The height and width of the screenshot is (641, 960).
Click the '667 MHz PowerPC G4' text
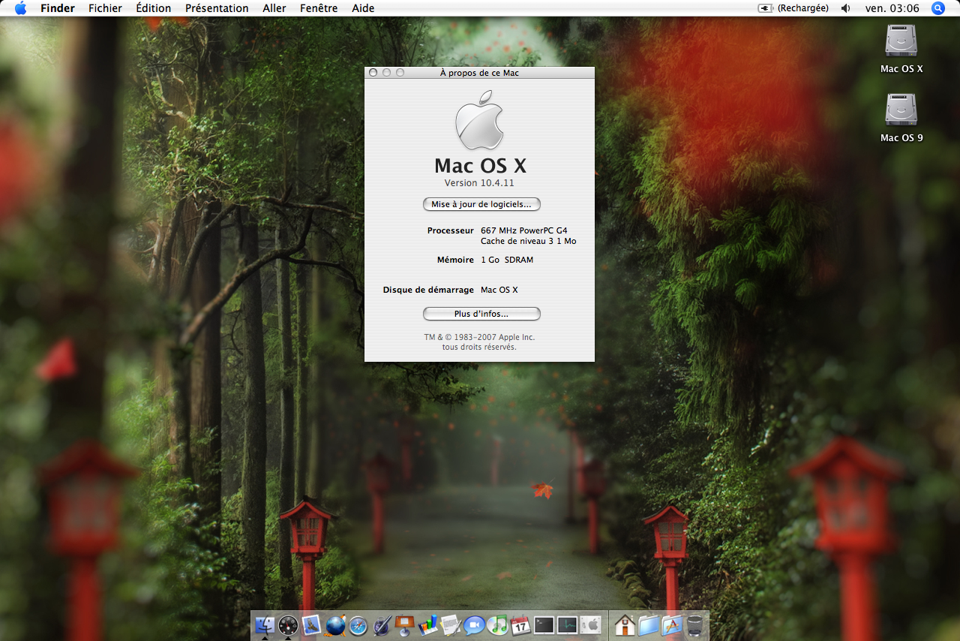[524, 230]
